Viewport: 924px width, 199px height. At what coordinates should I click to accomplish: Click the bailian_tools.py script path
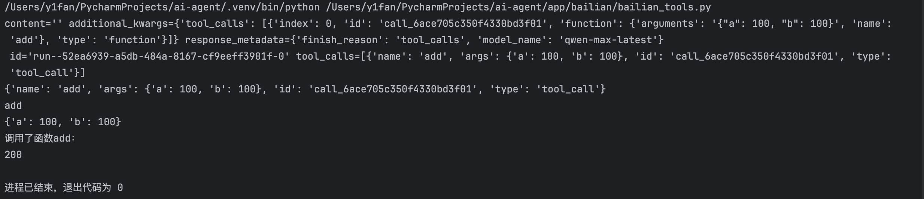518,7
